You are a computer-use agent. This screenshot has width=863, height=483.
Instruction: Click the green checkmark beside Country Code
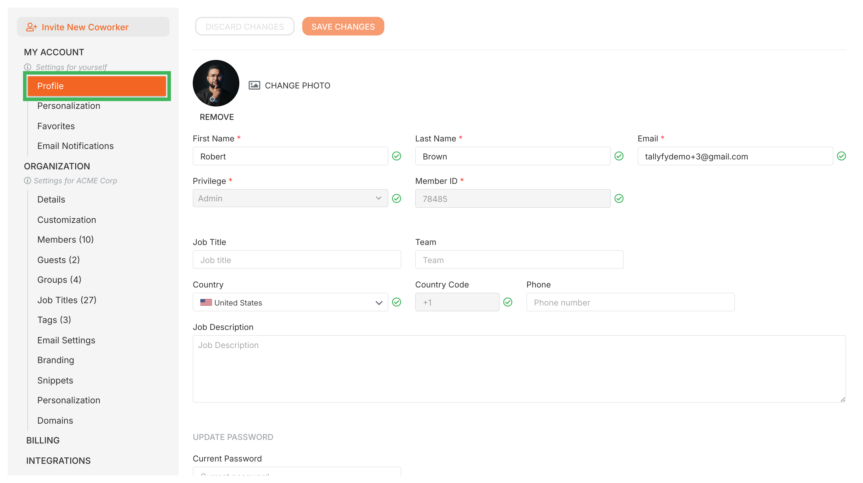point(508,302)
